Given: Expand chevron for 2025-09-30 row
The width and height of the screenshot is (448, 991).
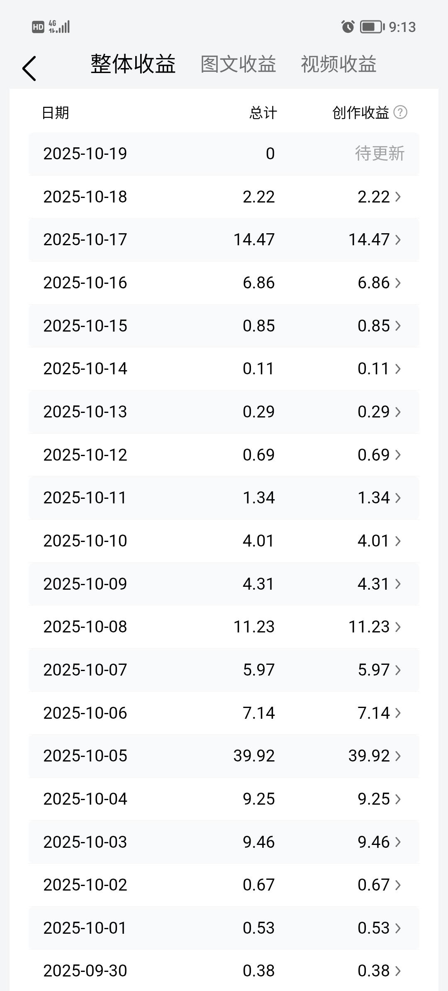Looking at the screenshot, I should tap(398, 971).
